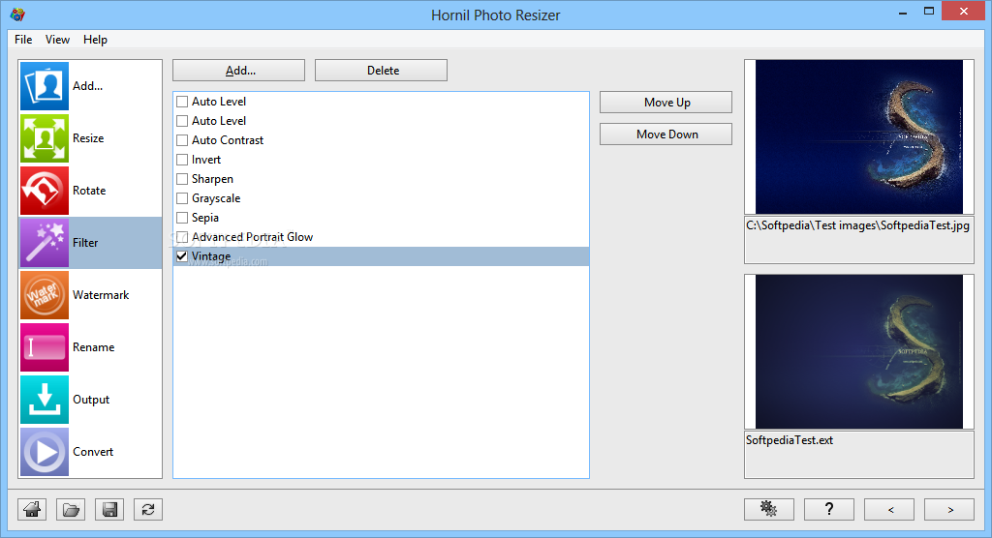This screenshot has width=992, height=538.
Task: Go to next step with > button
Action: click(x=949, y=509)
